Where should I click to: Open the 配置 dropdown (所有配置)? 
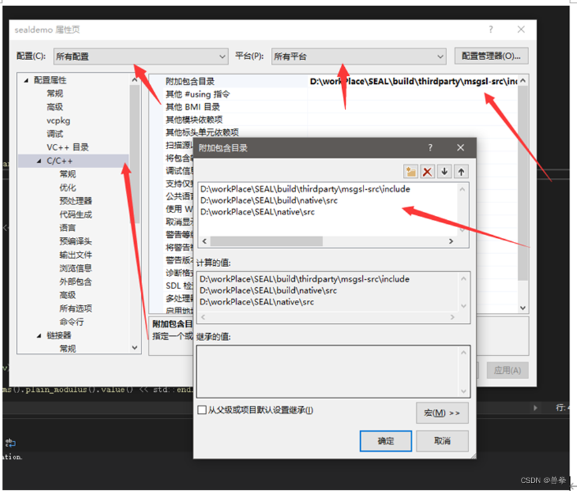(x=141, y=56)
